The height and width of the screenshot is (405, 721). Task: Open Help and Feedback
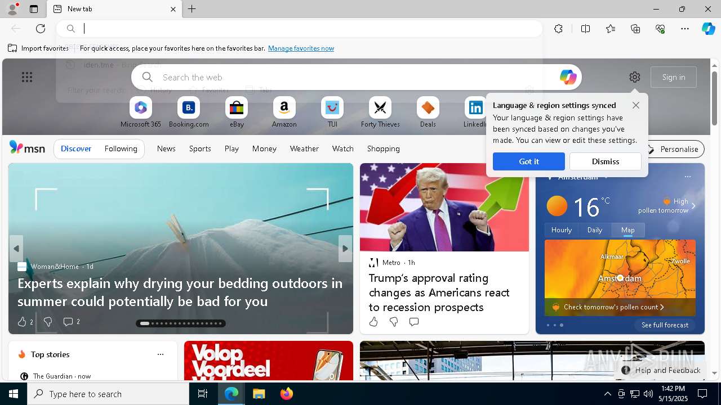click(661, 370)
